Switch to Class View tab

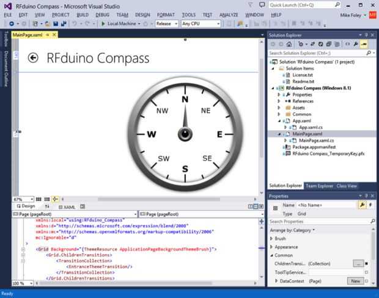coord(347,186)
